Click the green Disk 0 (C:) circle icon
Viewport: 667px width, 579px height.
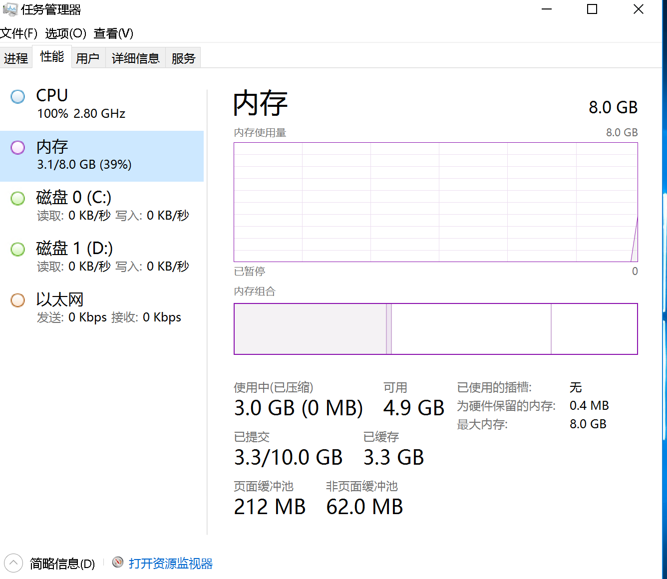(18, 198)
